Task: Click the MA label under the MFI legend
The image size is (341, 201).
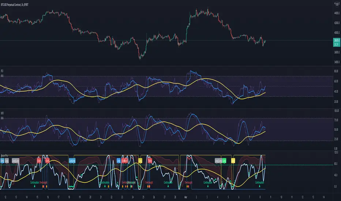Action: pos(3,118)
